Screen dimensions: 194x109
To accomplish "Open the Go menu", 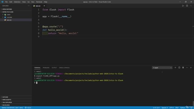I will coord(28,2).
